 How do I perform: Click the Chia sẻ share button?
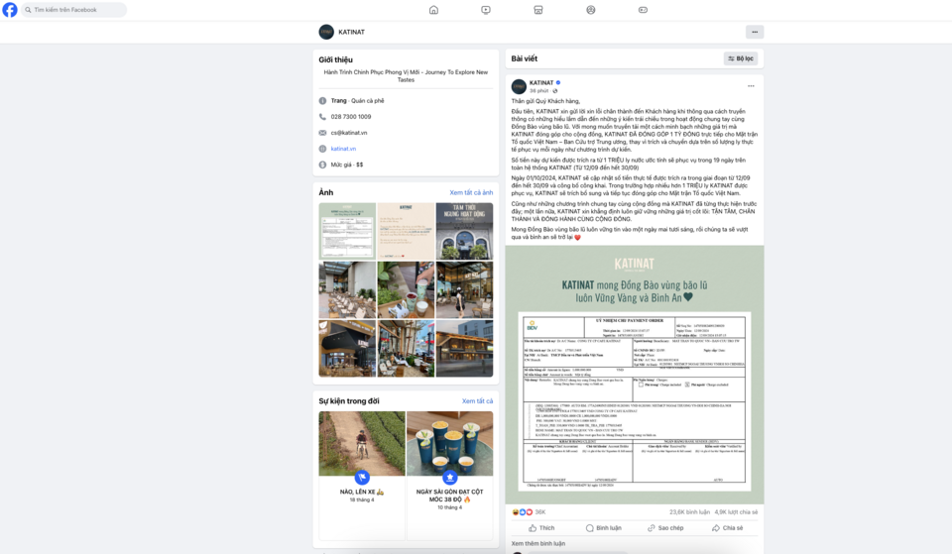pyautogui.click(x=727, y=528)
